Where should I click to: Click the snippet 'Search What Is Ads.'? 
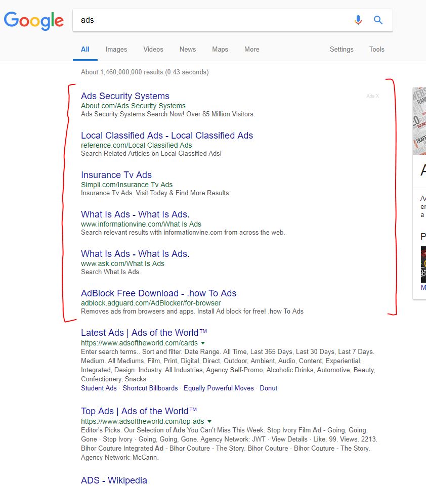[111, 272]
